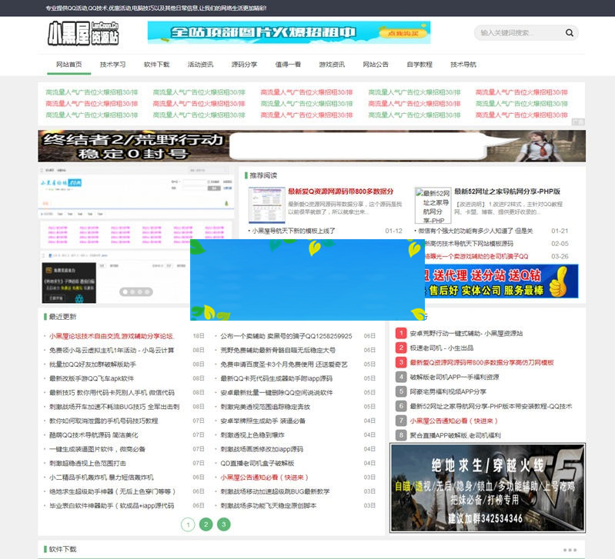Click the gray number 8 rank badge
Screen dimensions: 615x559
click(x=400, y=435)
